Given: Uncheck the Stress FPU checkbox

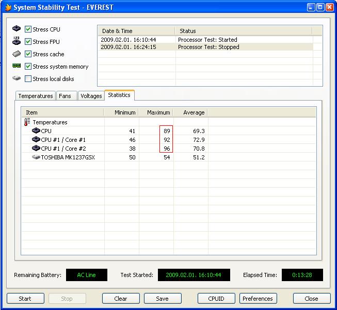Looking at the screenshot, I should click(28, 41).
